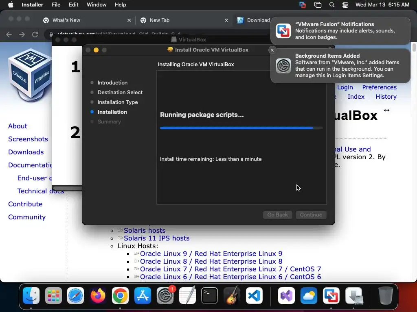Open Launchpad in the Dock
Viewport: 417px width, 312px height.
[53, 296]
